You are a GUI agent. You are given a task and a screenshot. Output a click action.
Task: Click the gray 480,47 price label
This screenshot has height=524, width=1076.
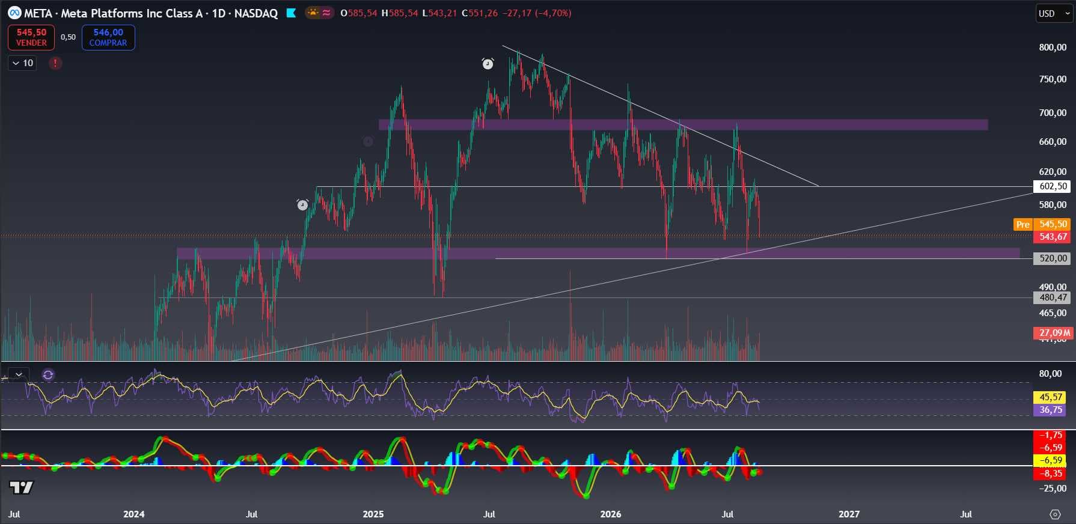click(1053, 297)
